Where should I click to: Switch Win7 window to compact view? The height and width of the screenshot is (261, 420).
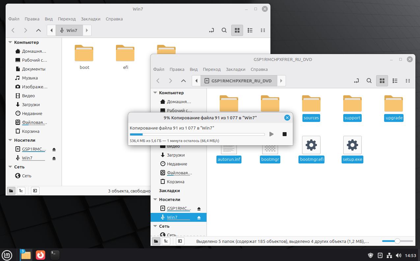(263, 30)
